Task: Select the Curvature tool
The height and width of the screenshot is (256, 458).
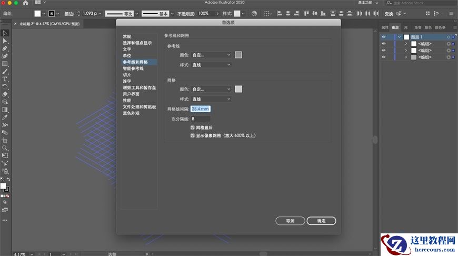Action: point(5,56)
